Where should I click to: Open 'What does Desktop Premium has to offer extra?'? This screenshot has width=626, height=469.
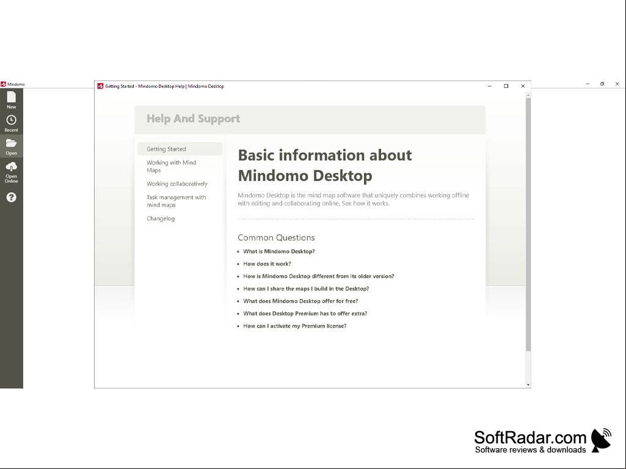(305, 313)
